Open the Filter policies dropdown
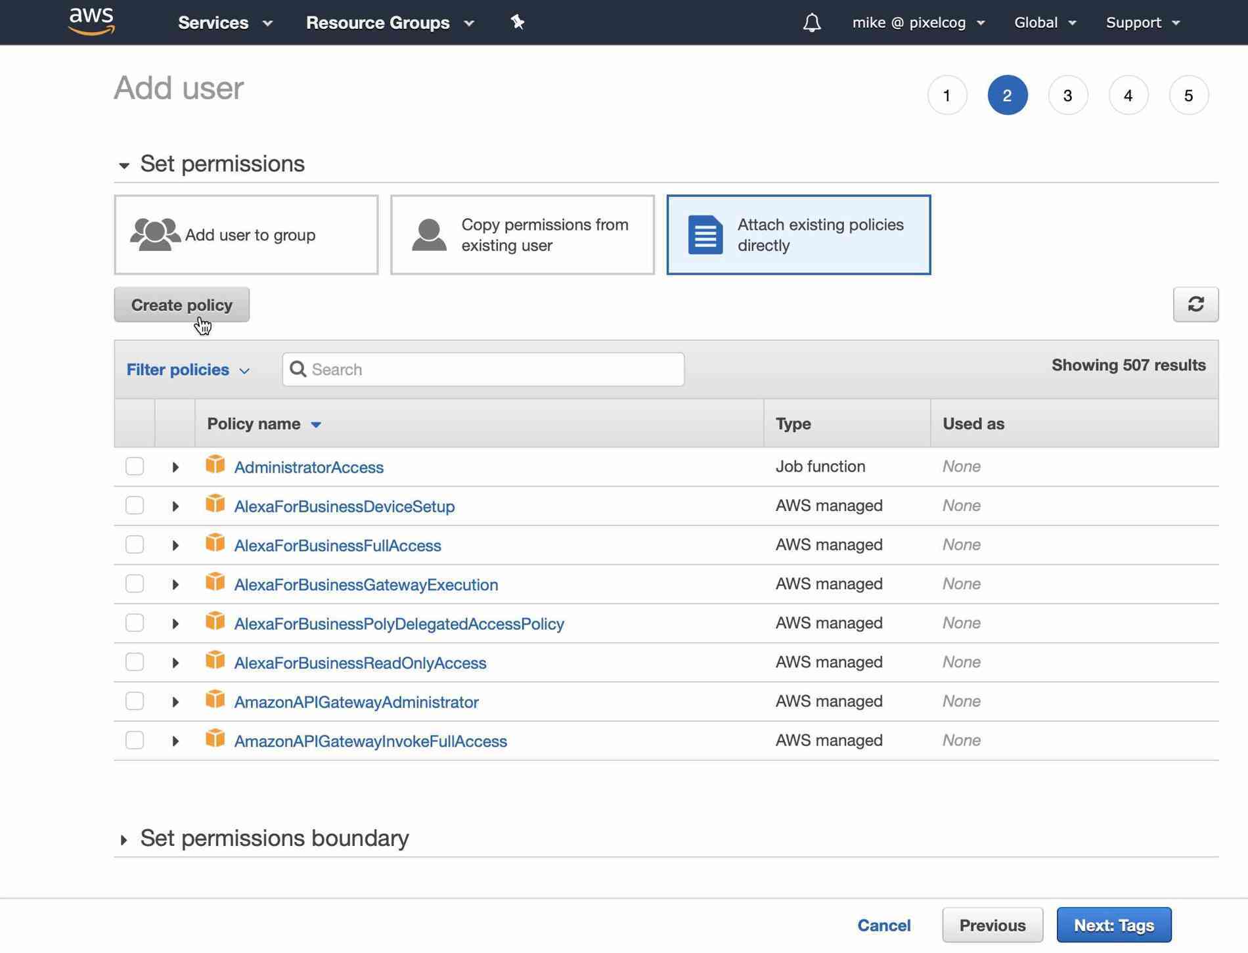Screen dimensions: 1248x953 click(188, 370)
